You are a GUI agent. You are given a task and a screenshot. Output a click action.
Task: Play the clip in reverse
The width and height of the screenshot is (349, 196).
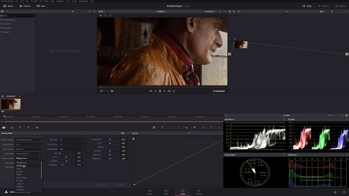tap(155, 91)
